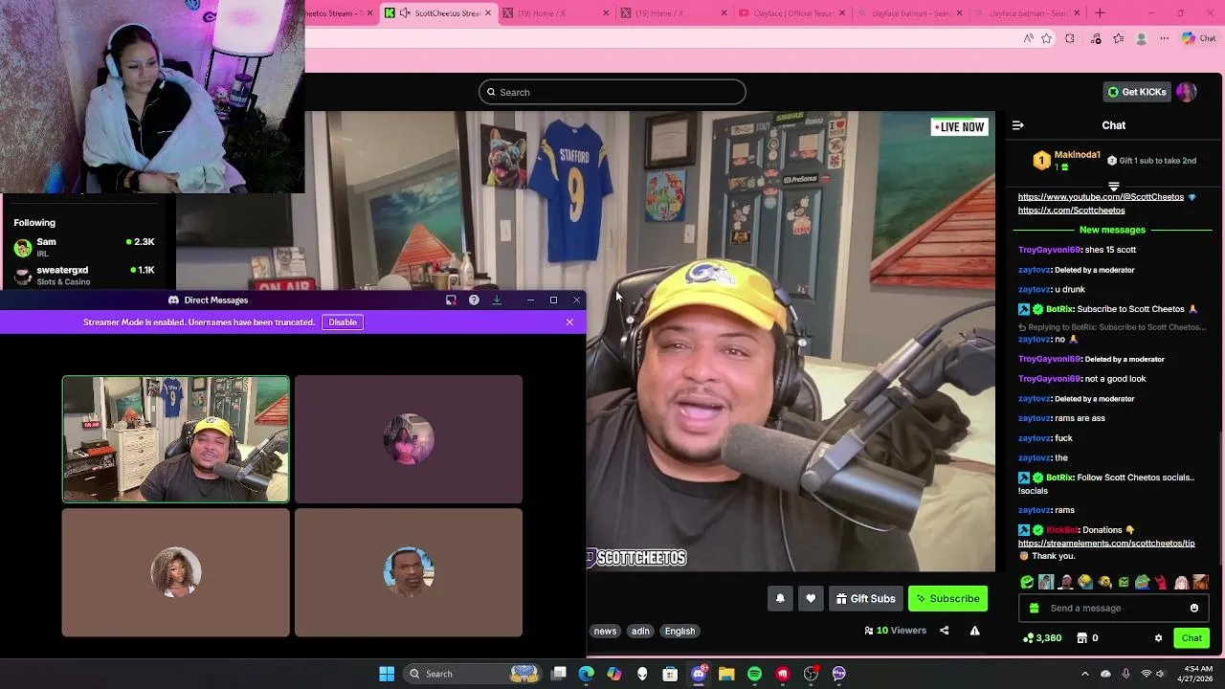Click the green Chat send button

coord(1192,638)
